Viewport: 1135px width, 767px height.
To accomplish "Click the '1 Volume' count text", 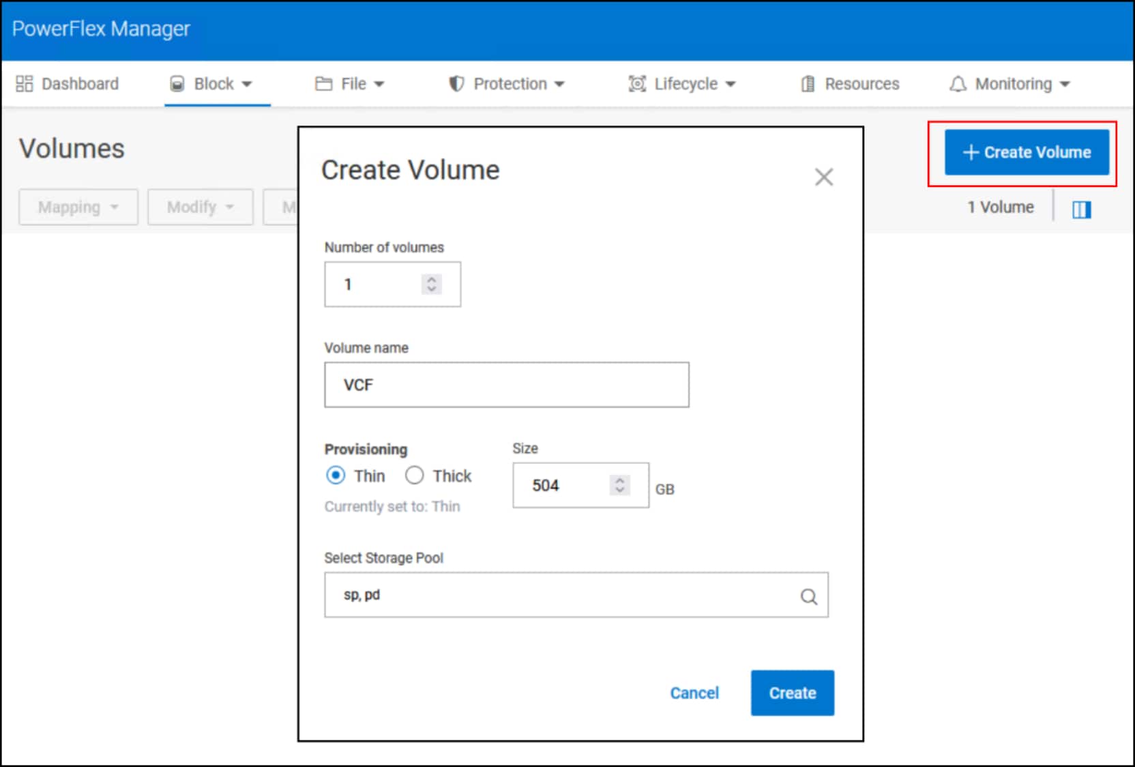I will click(1001, 207).
